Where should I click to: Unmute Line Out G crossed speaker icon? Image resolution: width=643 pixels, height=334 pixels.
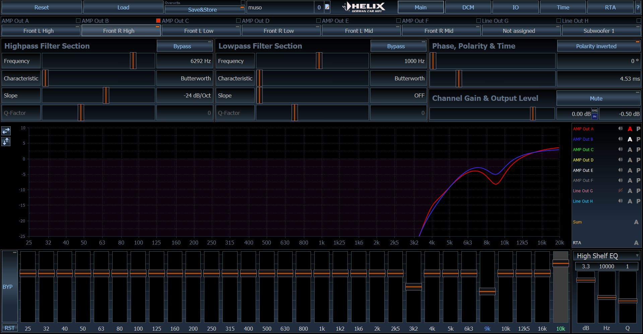point(620,191)
